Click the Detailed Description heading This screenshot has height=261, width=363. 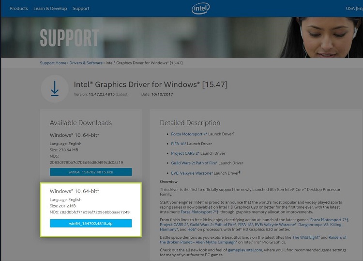tap(190, 123)
